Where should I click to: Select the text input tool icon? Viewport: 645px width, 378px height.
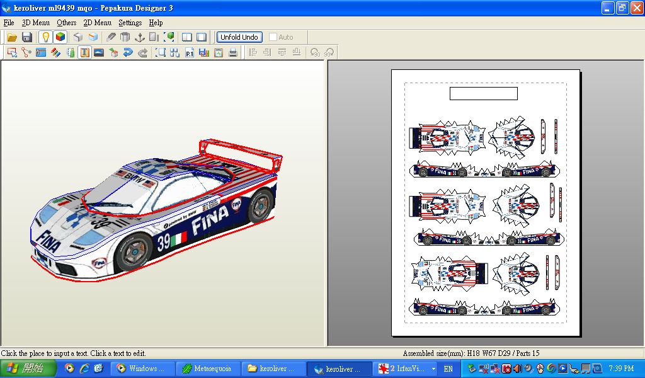(x=84, y=53)
